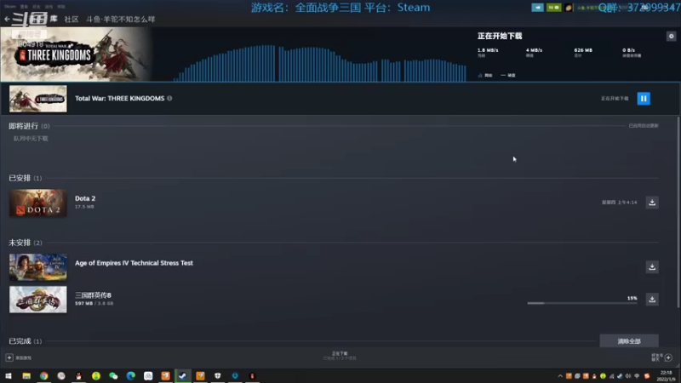Click the 4 MB/s peak speed value
Screen dimensions: 681x383
point(534,50)
